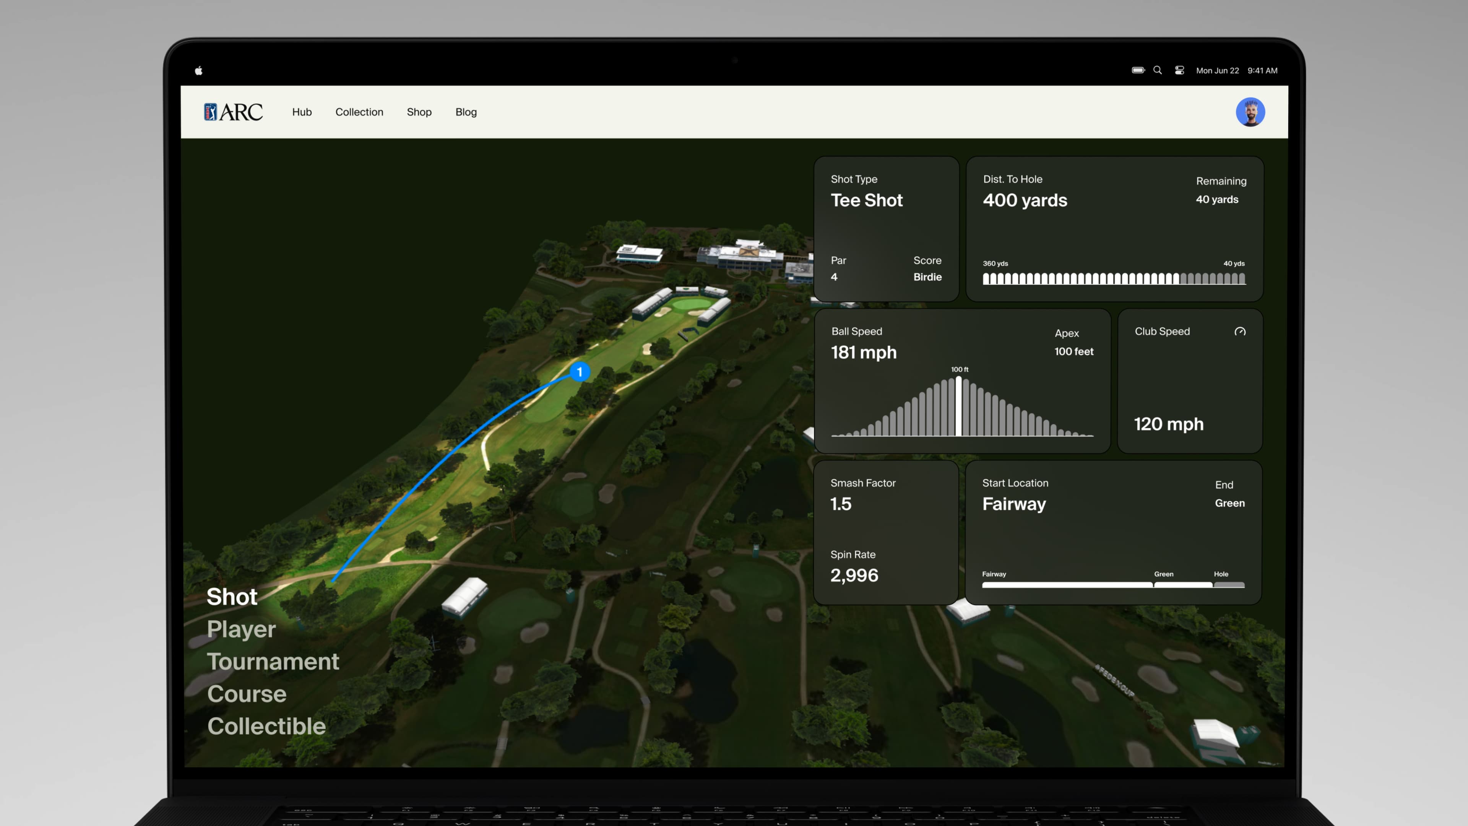Open the Blog page
This screenshot has height=826, width=1468.
pyautogui.click(x=466, y=112)
